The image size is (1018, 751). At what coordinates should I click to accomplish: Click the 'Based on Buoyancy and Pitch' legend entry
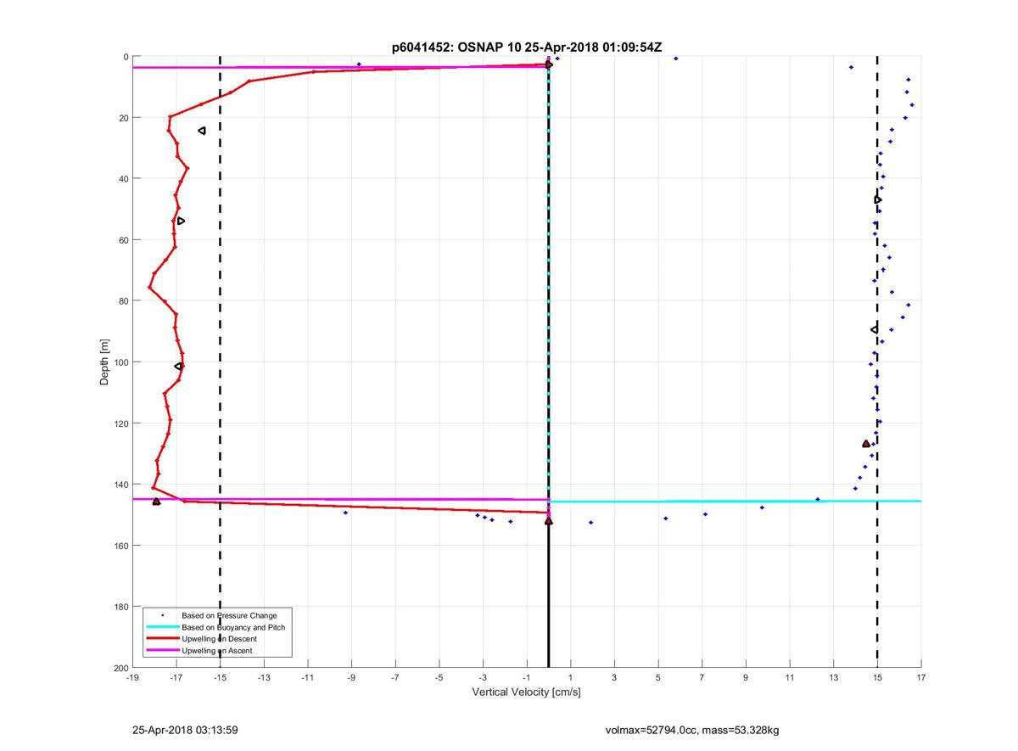[x=233, y=627]
